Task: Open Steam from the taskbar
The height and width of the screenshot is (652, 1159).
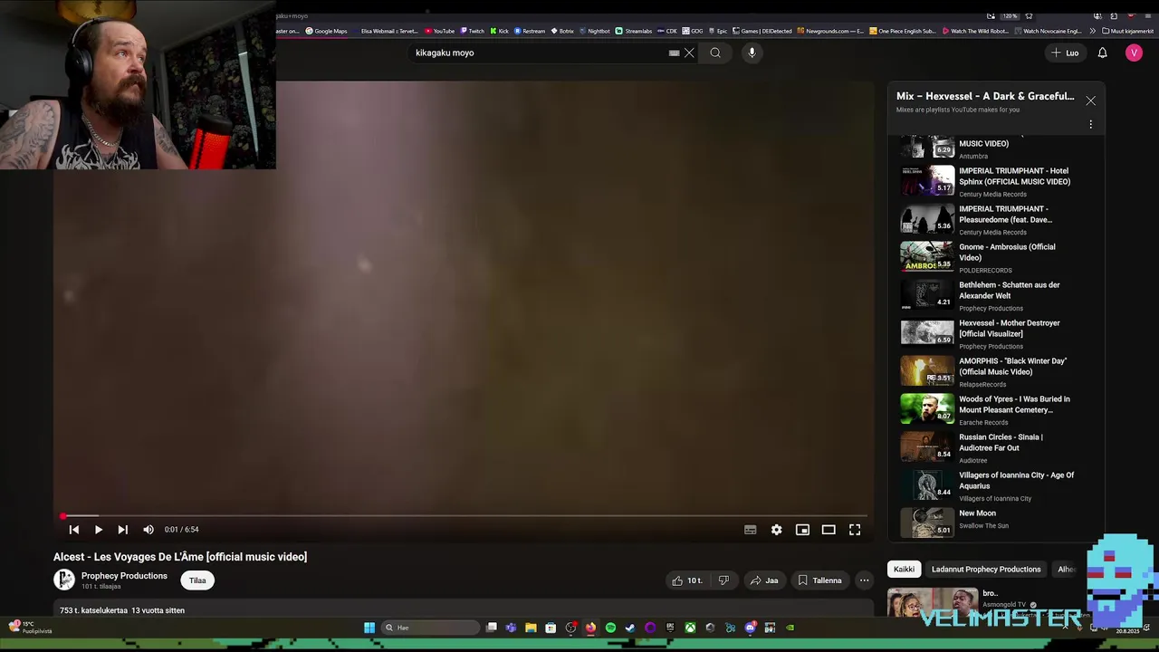Action: click(630, 628)
